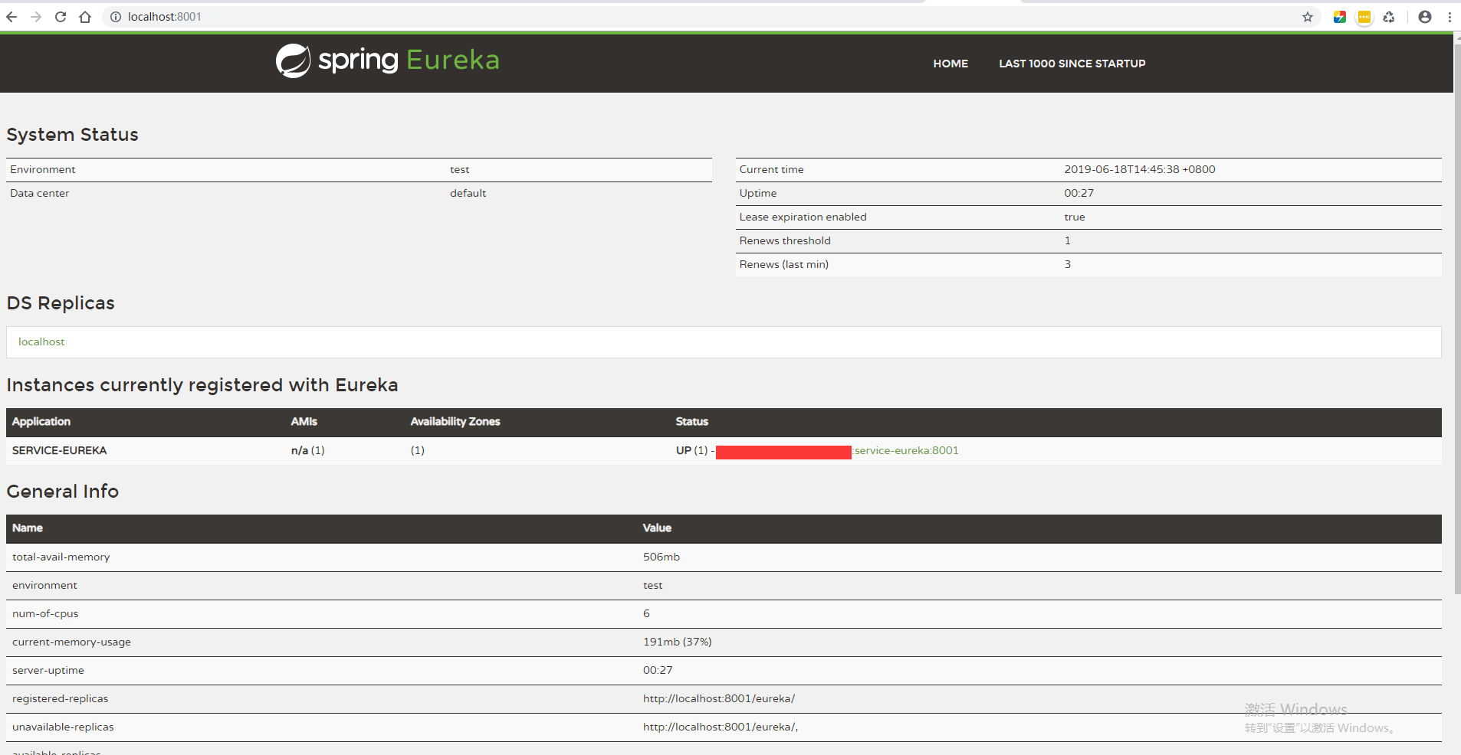This screenshot has height=755, width=1461.
Task: Select the Current time label
Action: pyautogui.click(x=771, y=169)
